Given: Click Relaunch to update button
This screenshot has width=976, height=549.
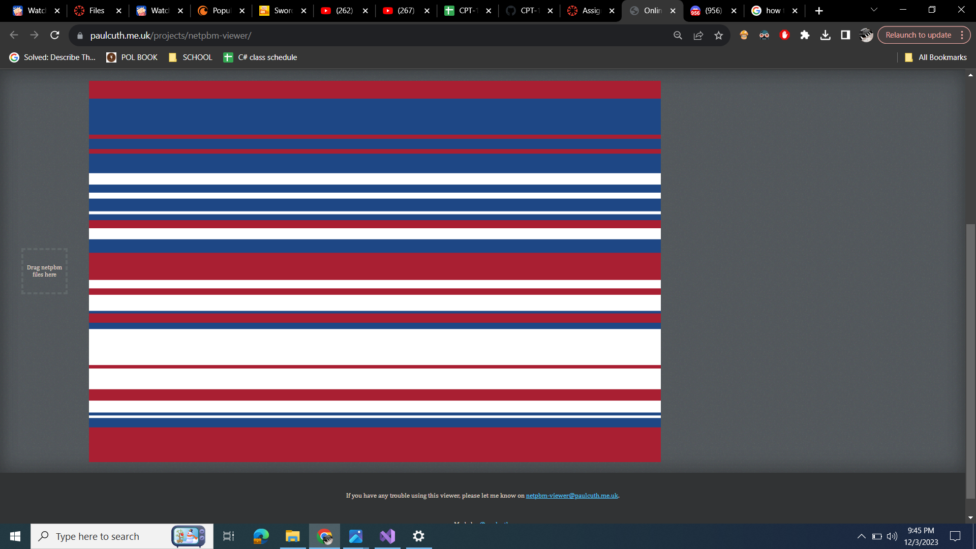Looking at the screenshot, I should 918,35.
